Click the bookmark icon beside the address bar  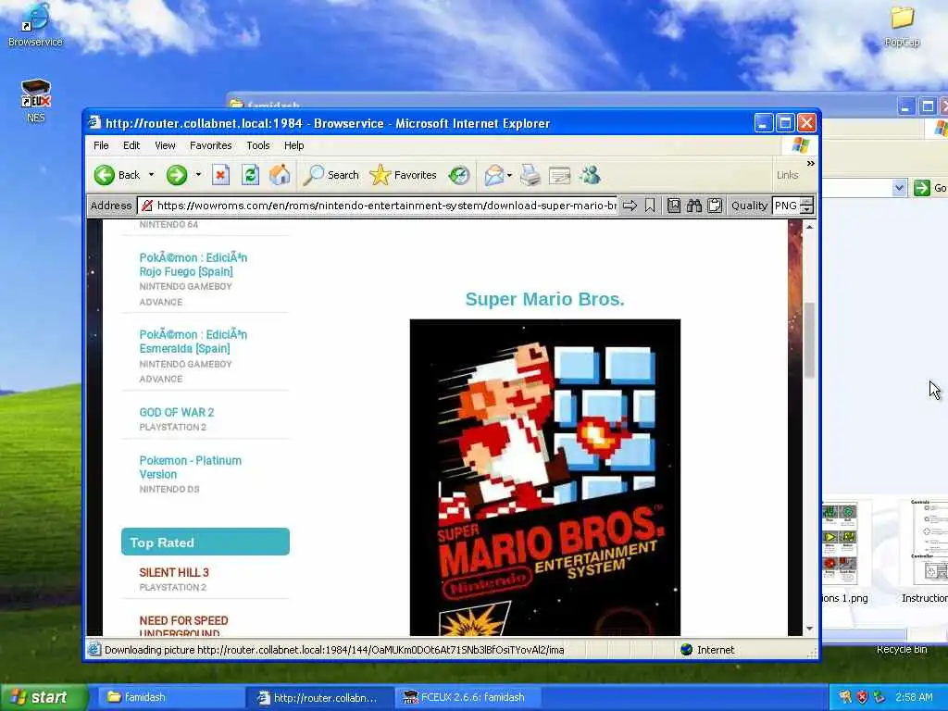(x=650, y=206)
